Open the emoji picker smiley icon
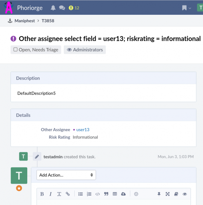 [136, 194]
